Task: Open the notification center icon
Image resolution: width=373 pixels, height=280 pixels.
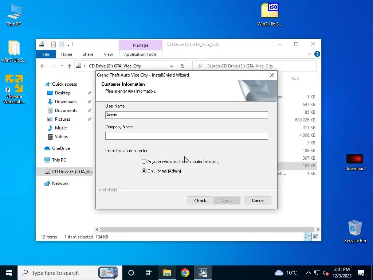Action: pyautogui.click(x=361, y=273)
